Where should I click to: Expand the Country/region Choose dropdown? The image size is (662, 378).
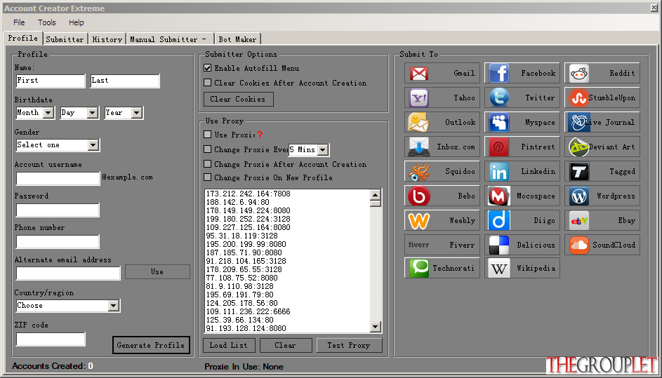point(113,306)
